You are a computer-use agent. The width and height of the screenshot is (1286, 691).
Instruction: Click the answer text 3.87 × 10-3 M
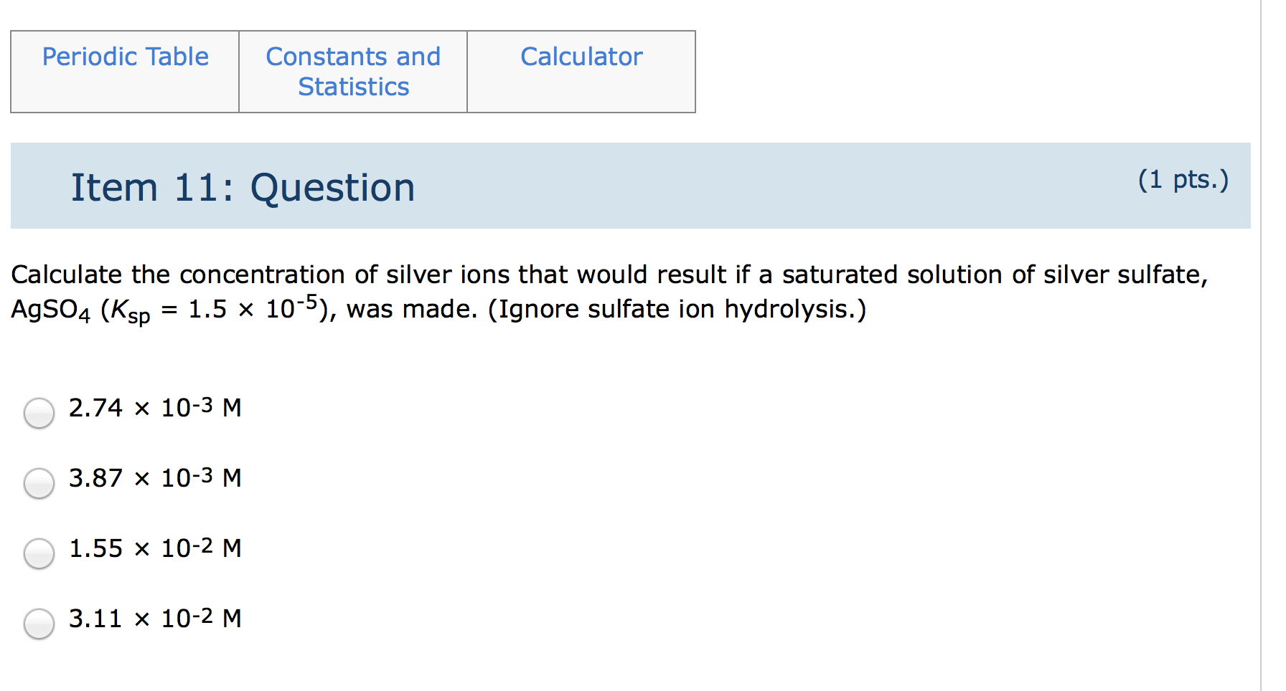click(154, 477)
